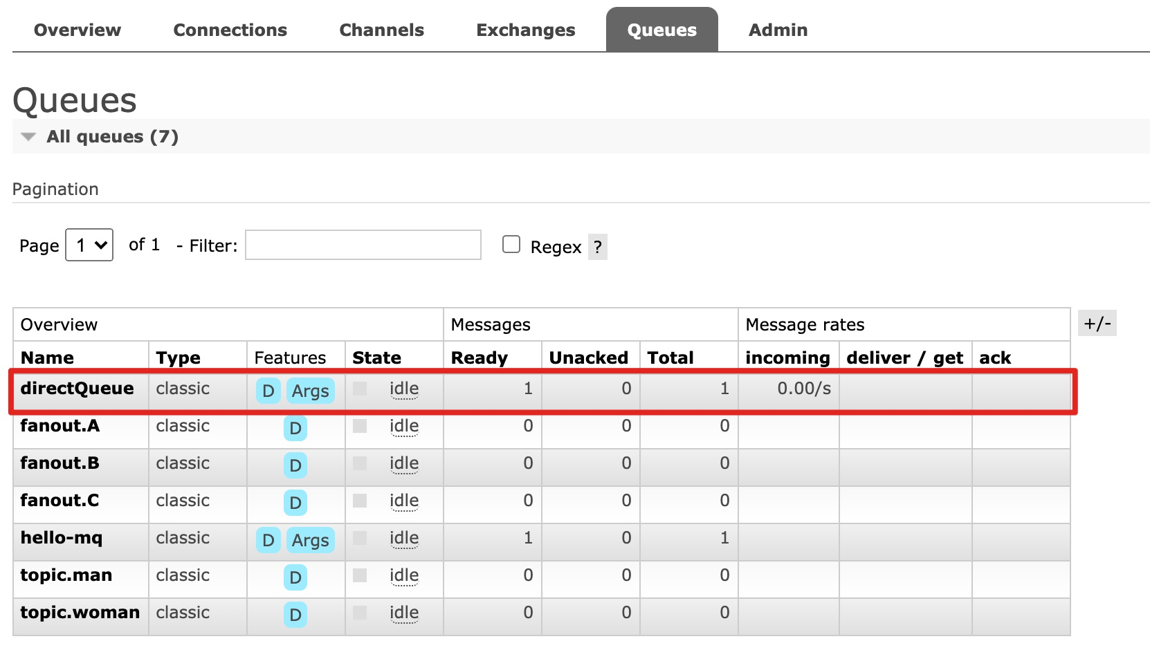Viewport: 1150px width, 650px height.
Task: Click the D durable badge for fanout.A
Action: (x=295, y=428)
